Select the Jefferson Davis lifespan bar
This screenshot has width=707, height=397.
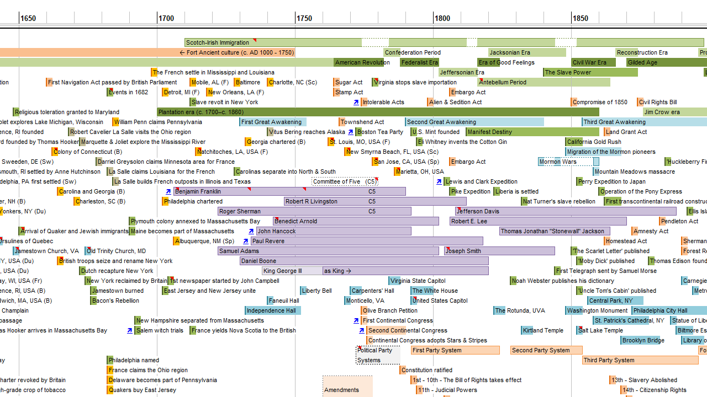[x=566, y=211]
